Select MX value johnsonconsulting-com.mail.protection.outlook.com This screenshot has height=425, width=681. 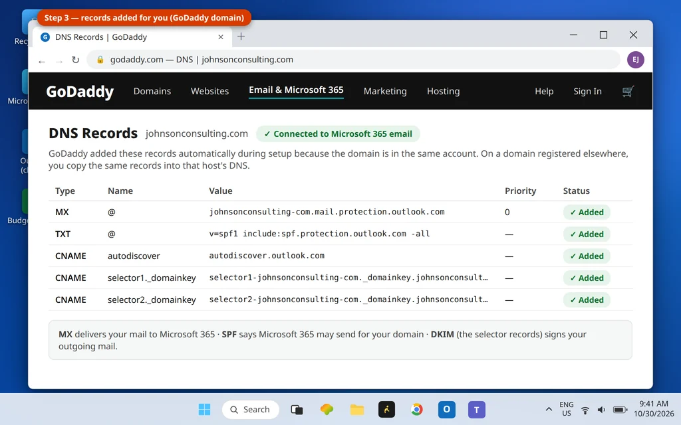pyautogui.click(x=327, y=212)
